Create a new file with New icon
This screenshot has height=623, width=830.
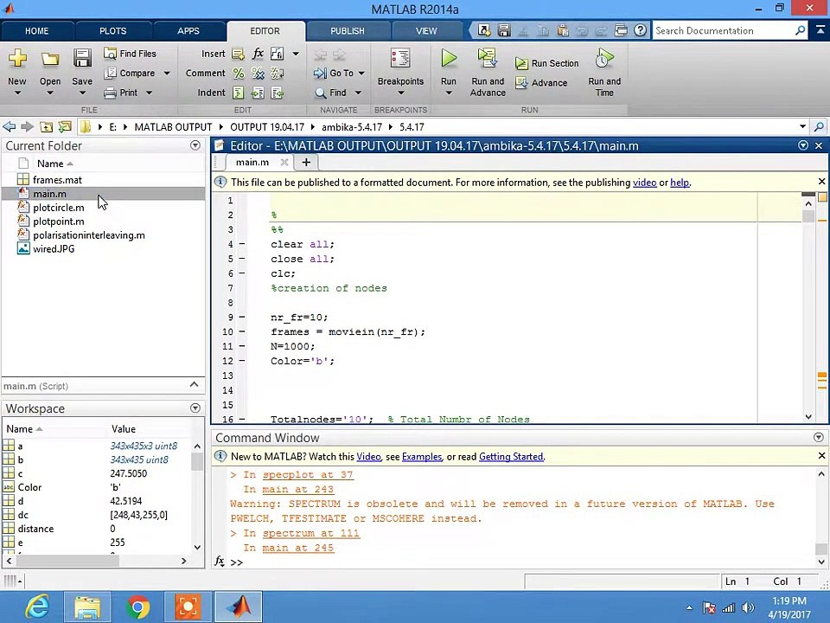17,58
